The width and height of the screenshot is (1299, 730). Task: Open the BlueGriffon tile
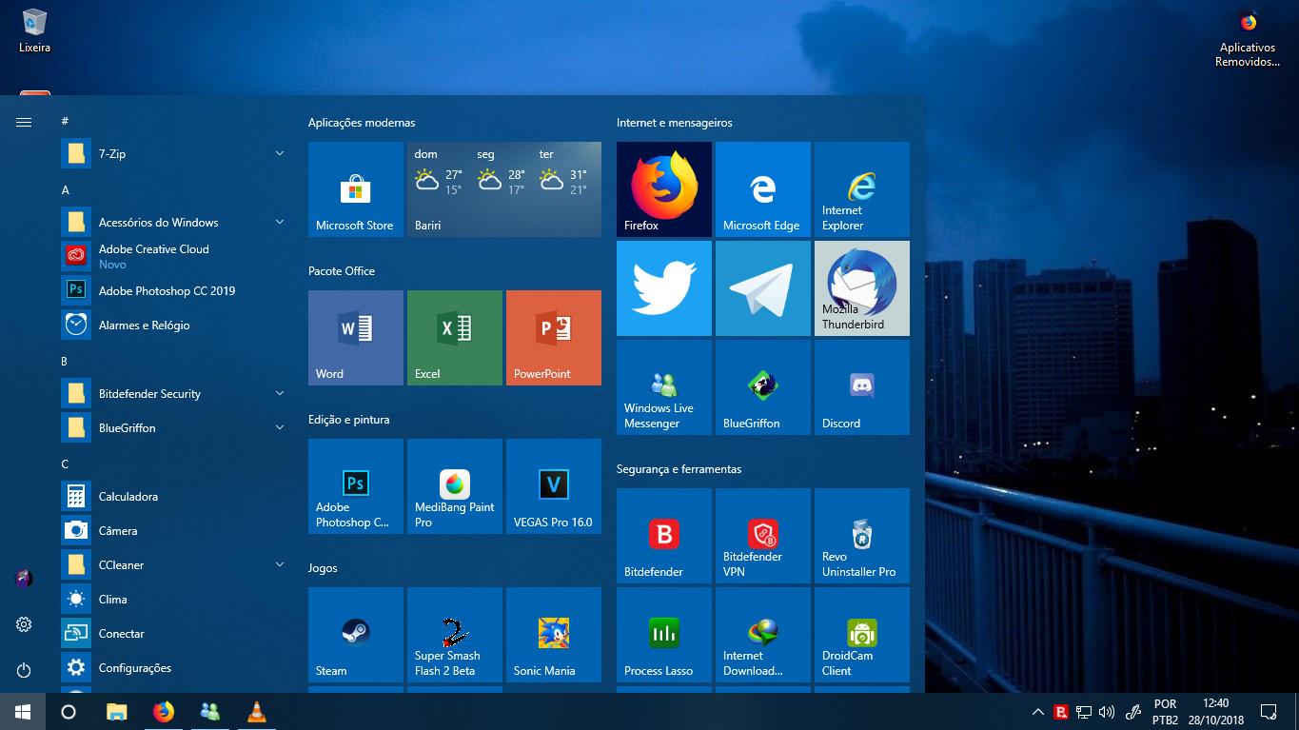[763, 387]
